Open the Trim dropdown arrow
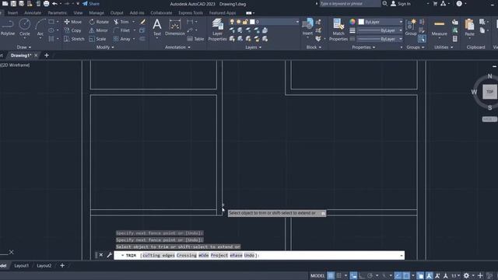 (133, 22)
